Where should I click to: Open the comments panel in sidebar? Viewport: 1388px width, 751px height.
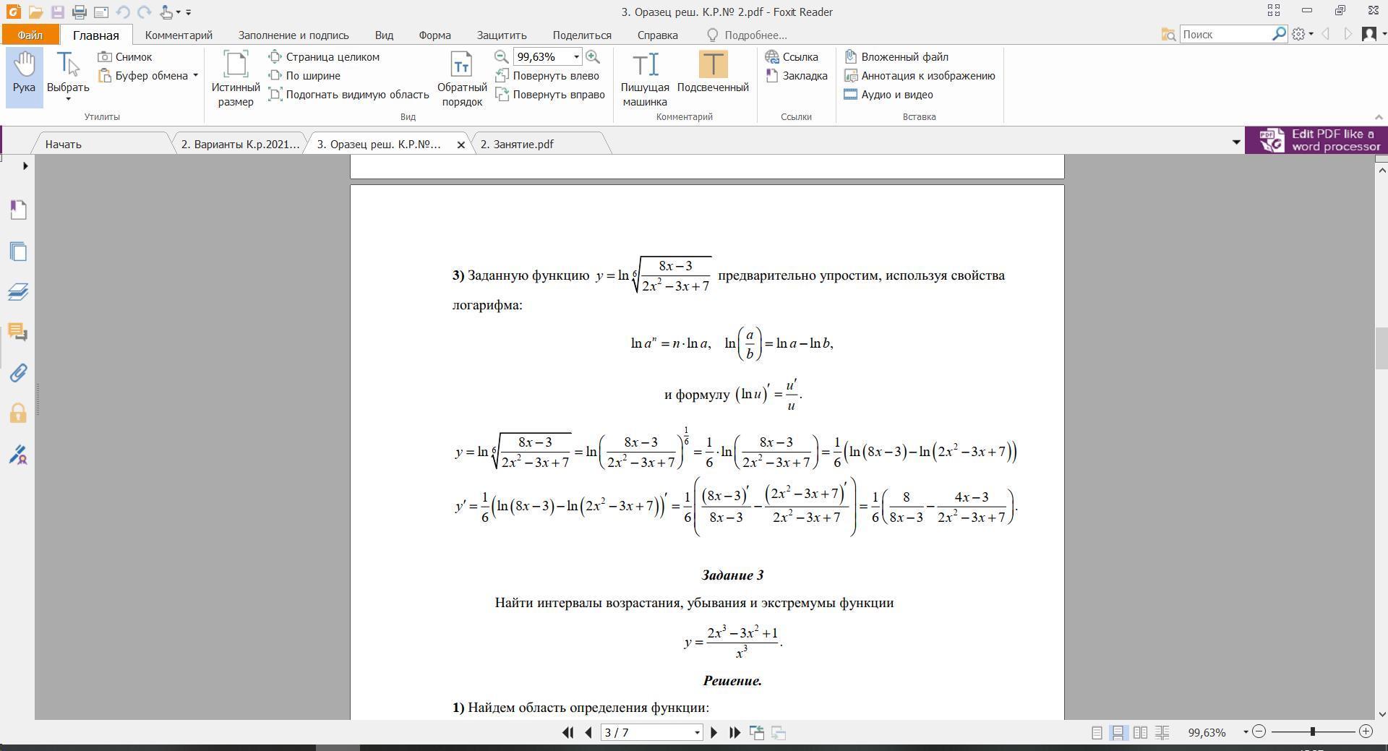pyautogui.click(x=18, y=332)
